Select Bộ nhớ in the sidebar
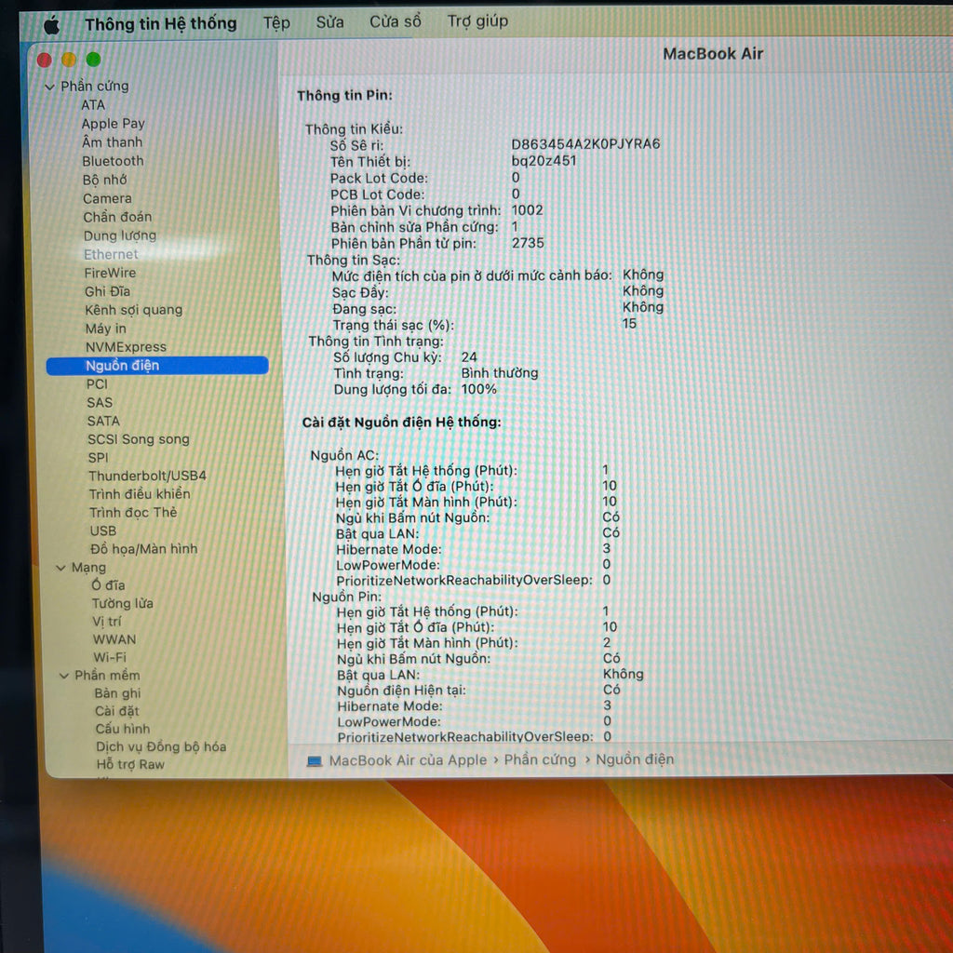Viewport: 953px width, 953px height. click(104, 180)
